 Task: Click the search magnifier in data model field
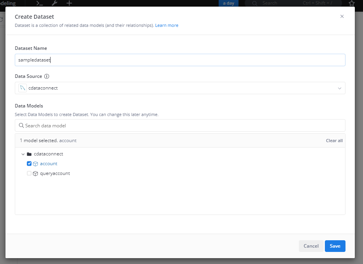click(x=21, y=125)
